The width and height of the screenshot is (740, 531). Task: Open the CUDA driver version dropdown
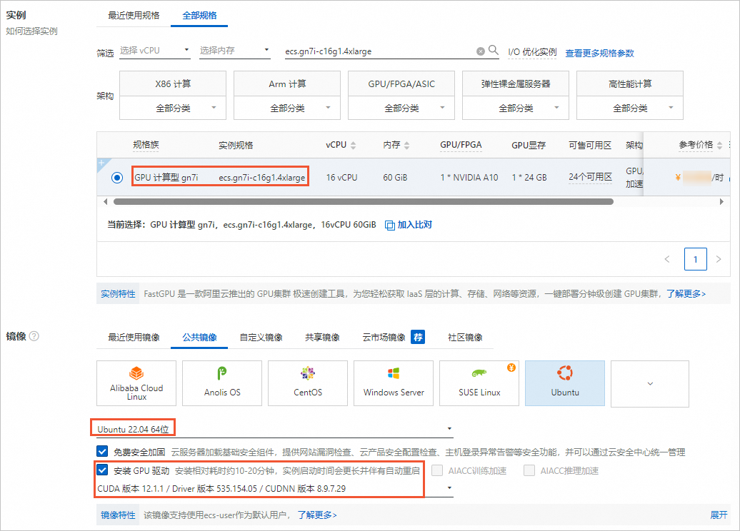[x=275, y=488]
